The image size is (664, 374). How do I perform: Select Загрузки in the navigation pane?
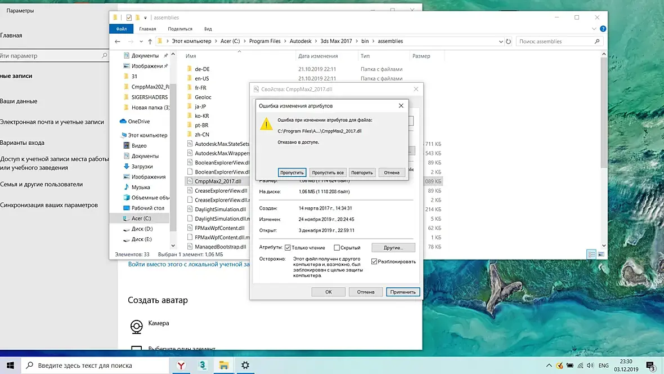coord(142,167)
